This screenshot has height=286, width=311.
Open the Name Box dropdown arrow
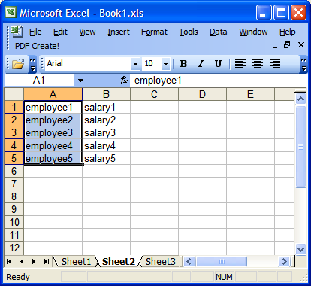coord(80,81)
